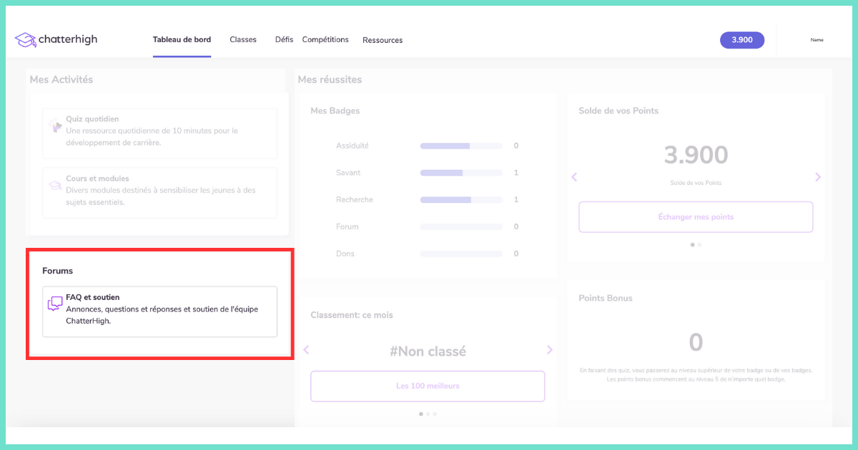
Task: Open the Classes section
Action: (243, 39)
